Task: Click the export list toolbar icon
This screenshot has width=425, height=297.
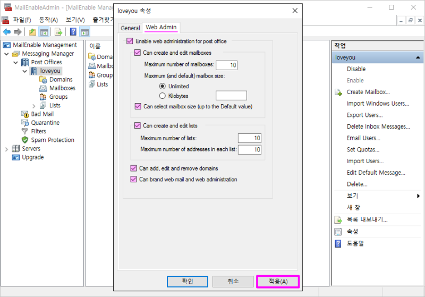Action: pyautogui.click(x=58, y=32)
